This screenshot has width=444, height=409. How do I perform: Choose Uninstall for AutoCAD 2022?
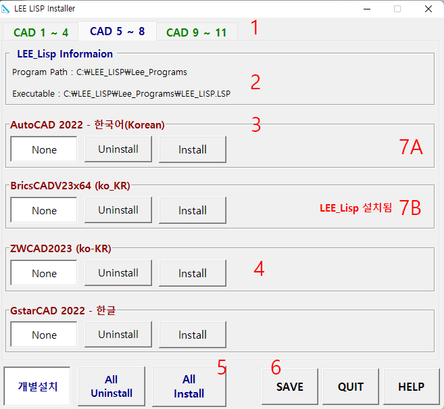118,149
